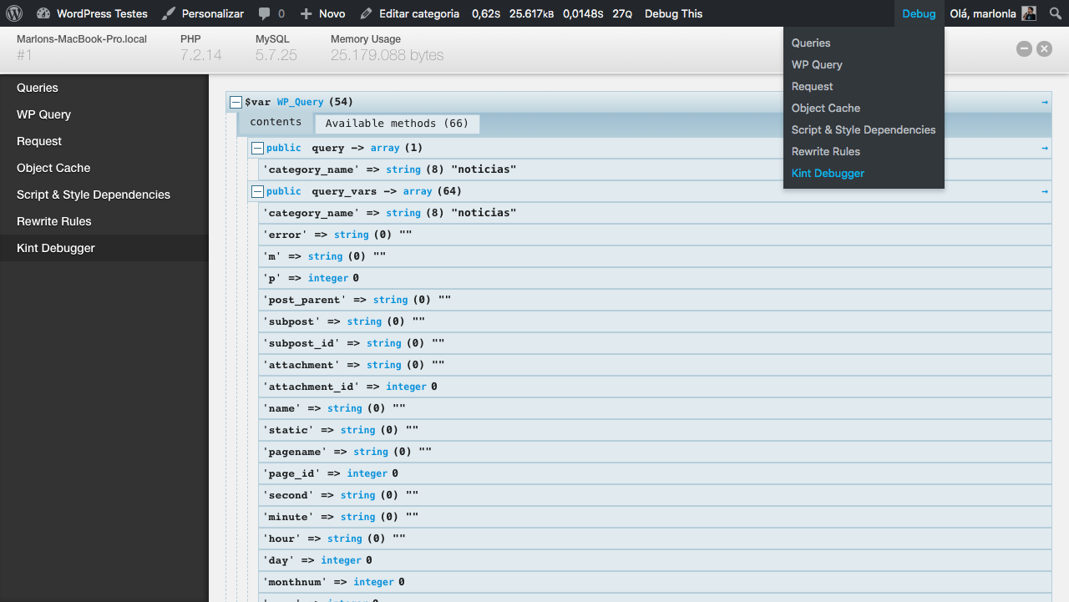Open Script & Style Dependencies sidebar item
1069x602 pixels.
(104, 195)
